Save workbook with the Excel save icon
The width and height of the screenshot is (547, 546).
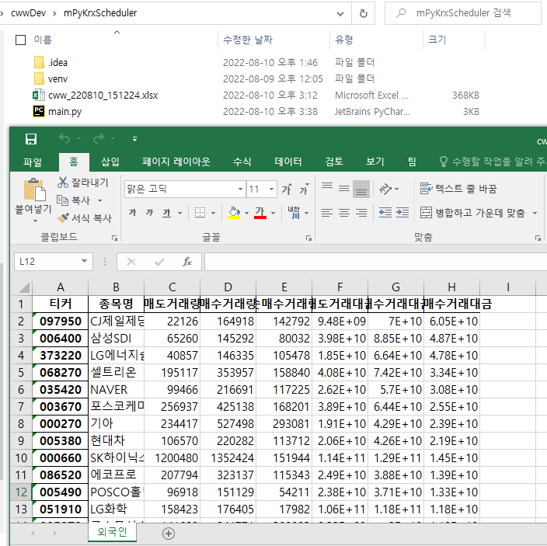(x=31, y=139)
